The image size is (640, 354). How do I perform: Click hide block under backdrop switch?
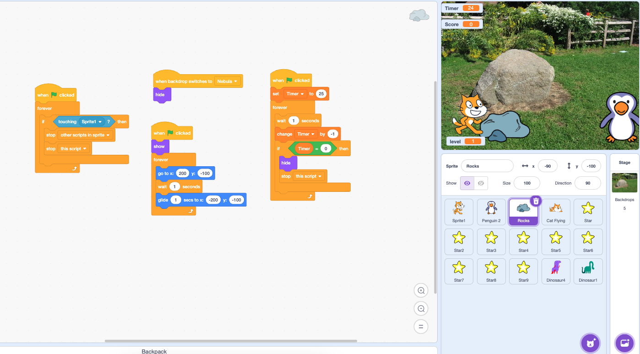[161, 95]
